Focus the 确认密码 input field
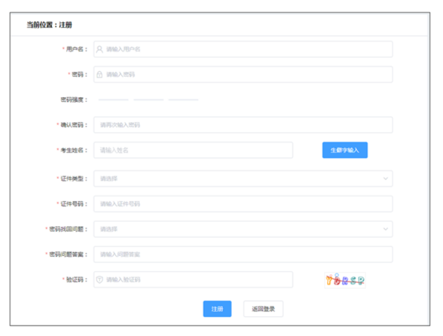Screen dimensions: 443x336 243,125
